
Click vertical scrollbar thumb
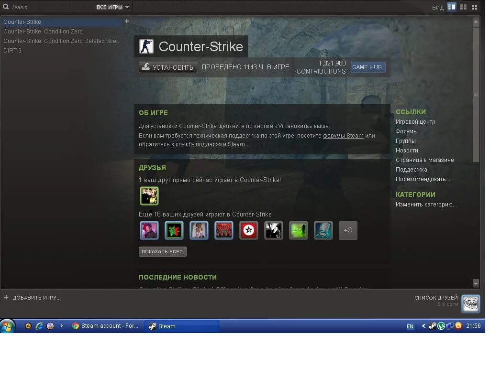point(476,95)
